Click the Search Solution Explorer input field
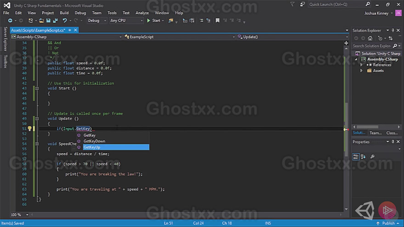 coord(372,46)
